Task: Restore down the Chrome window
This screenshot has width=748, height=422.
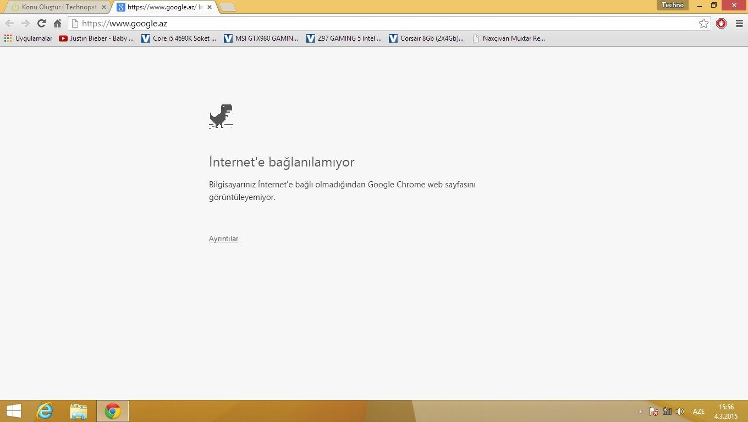Action: point(714,5)
